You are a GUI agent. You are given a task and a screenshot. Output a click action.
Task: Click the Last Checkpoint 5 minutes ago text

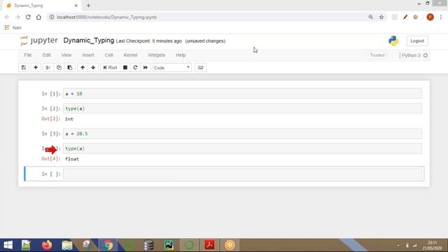coord(149,41)
